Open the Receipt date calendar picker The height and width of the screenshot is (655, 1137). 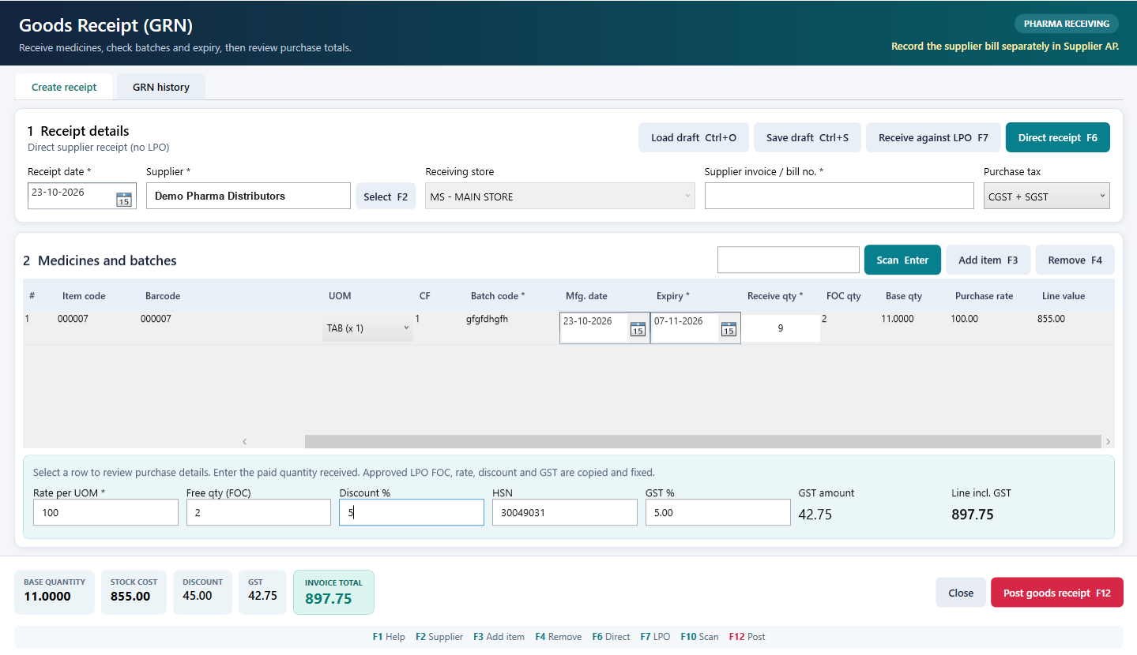[x=124, y=199]
